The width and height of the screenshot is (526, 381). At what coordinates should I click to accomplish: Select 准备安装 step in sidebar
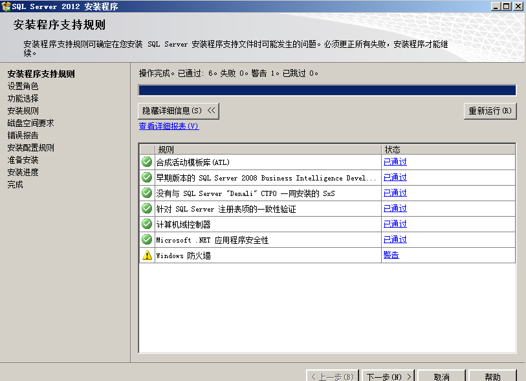(23, 160)
